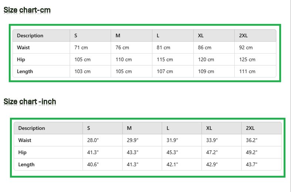Select the 92 cm waist cell
291x192 pixels.
[246, 48]
